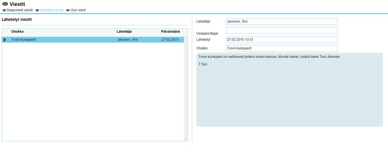Click the Viestit page title
This screenshot has height=154, width=388.
coord(17,4)
